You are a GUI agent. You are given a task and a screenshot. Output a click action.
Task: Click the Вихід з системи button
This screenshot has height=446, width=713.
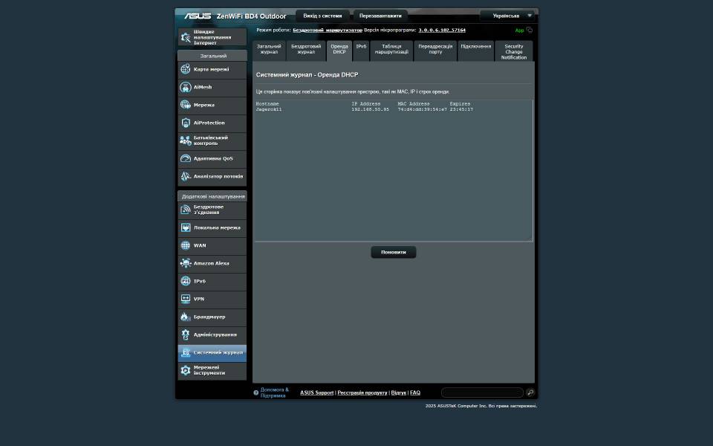(322, 16)
